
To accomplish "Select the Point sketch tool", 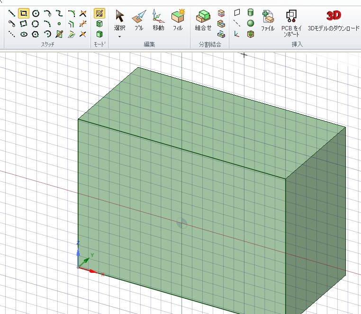I will 59,24.
